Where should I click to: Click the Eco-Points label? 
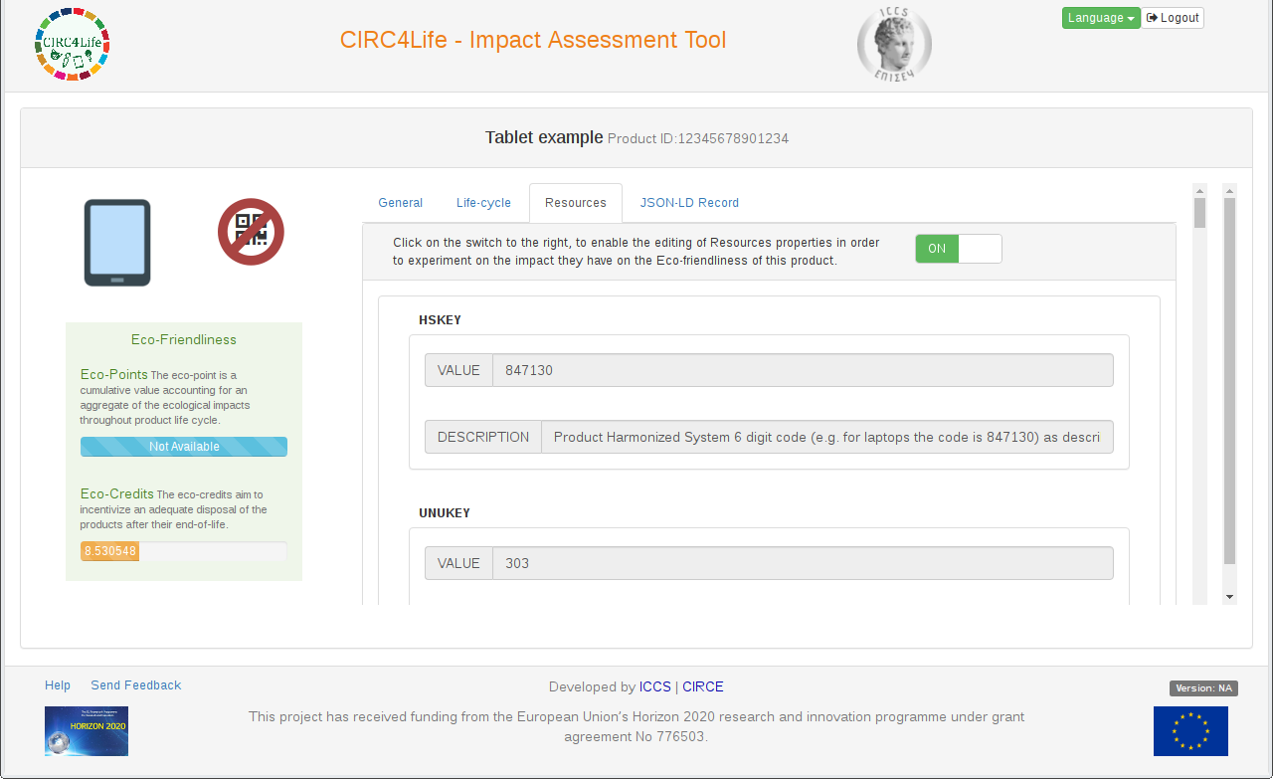tap(114, 375)
